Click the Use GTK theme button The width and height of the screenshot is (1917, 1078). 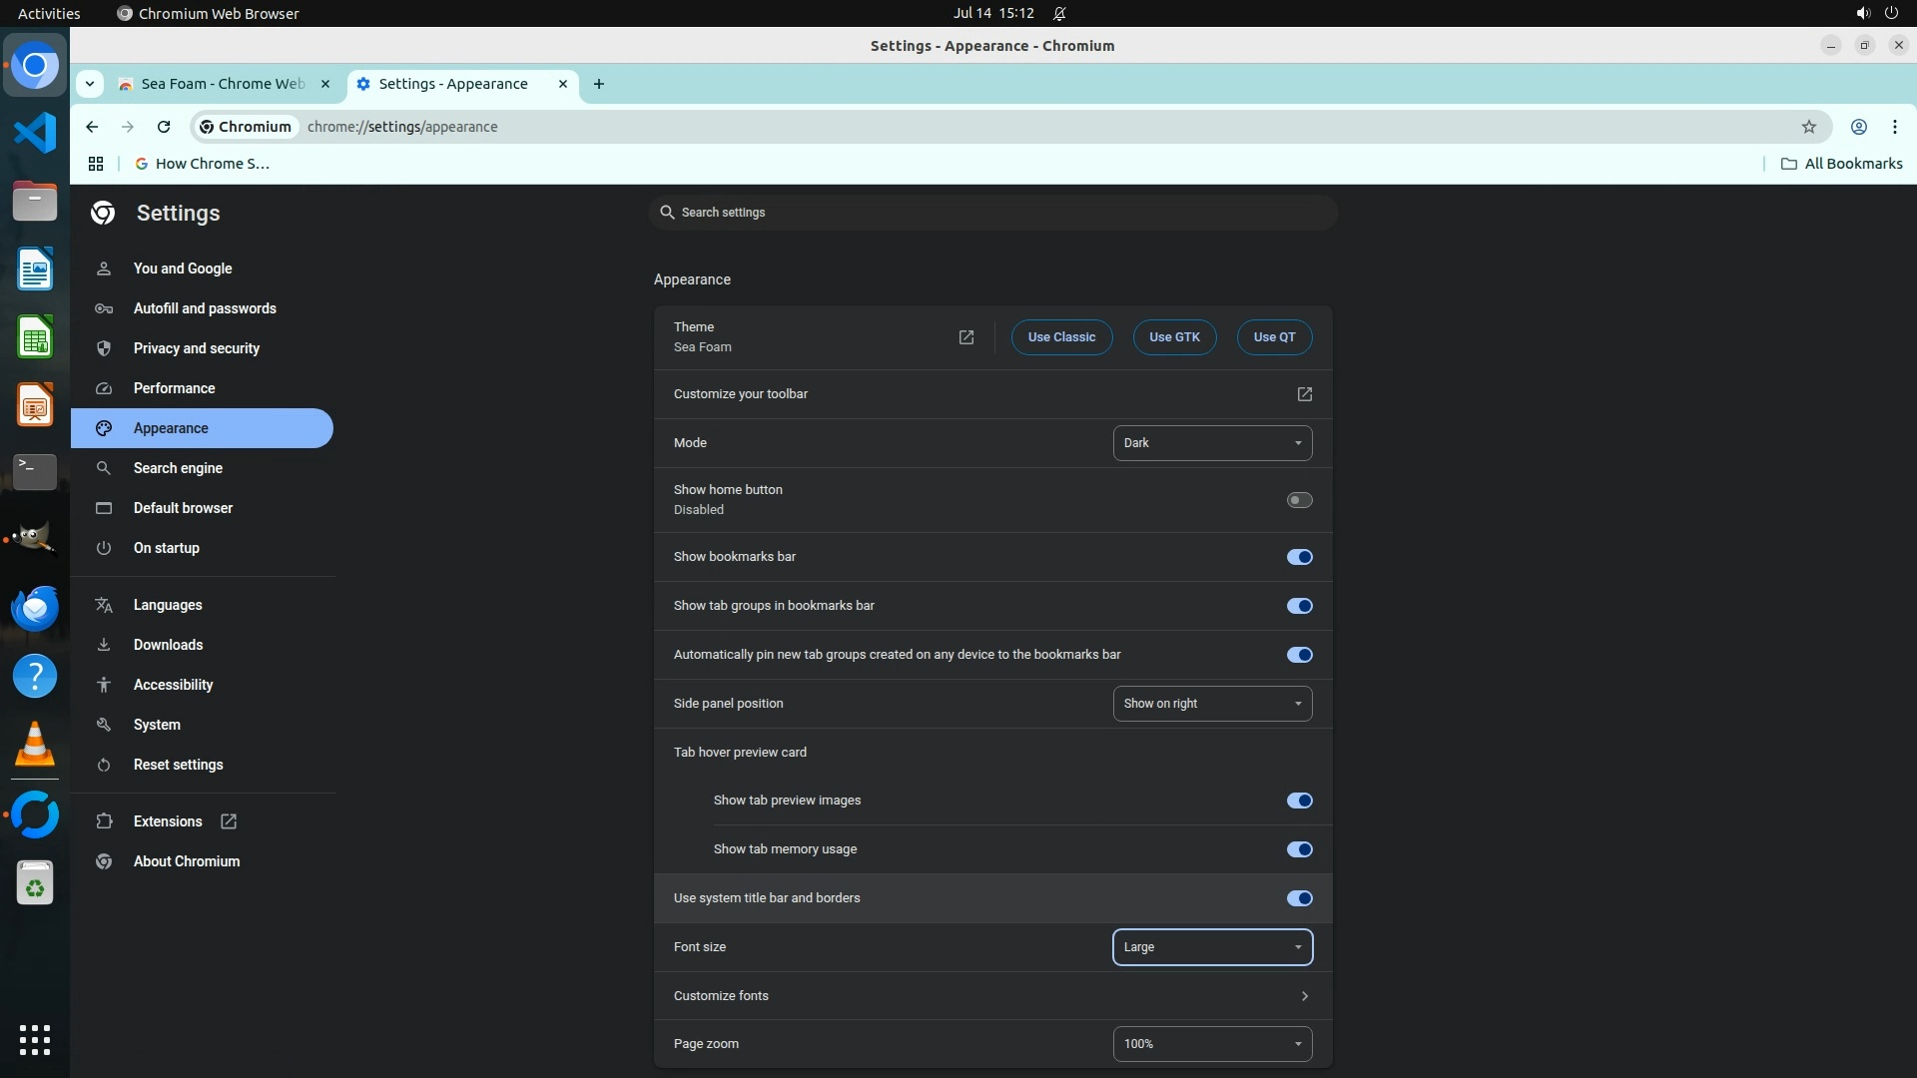1173,337
